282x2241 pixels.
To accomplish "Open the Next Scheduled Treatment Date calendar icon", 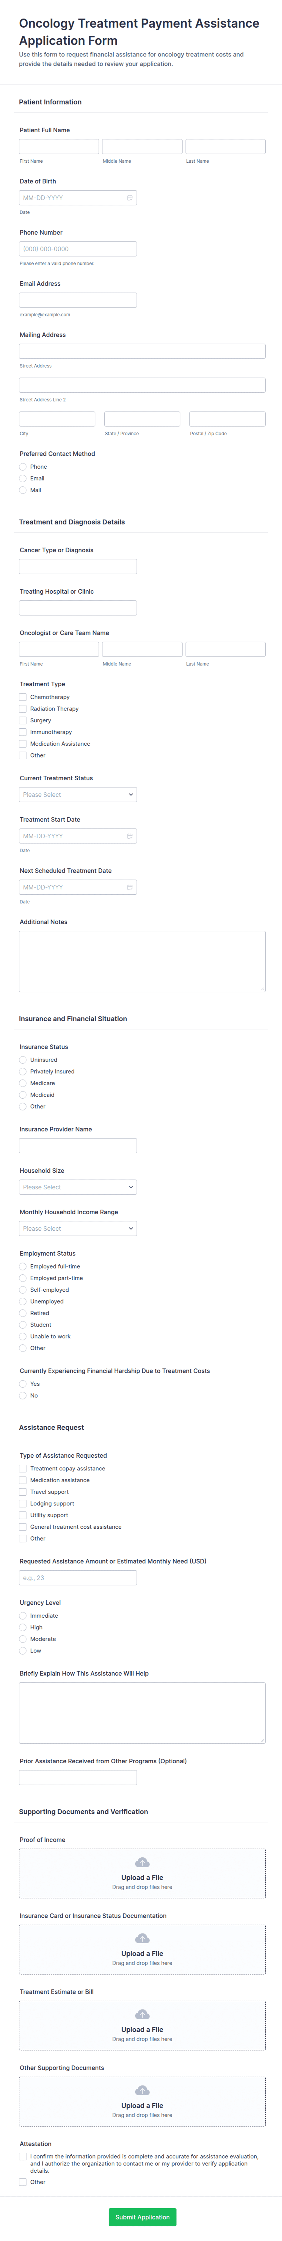I will [x=130, y=887].
